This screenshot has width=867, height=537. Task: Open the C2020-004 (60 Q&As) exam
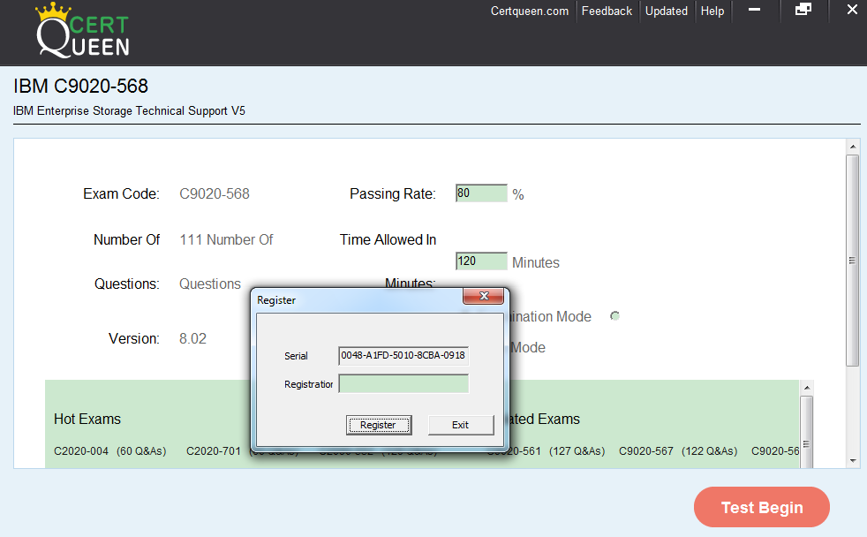coord(110,451)
